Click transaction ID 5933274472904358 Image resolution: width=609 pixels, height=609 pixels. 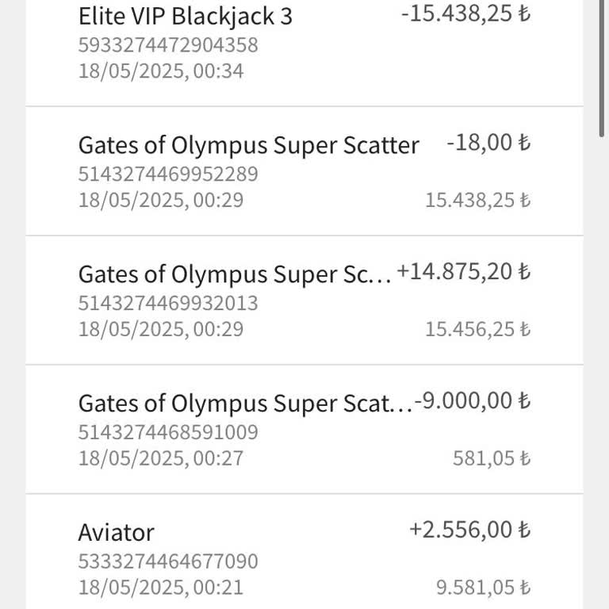(168, 45)
